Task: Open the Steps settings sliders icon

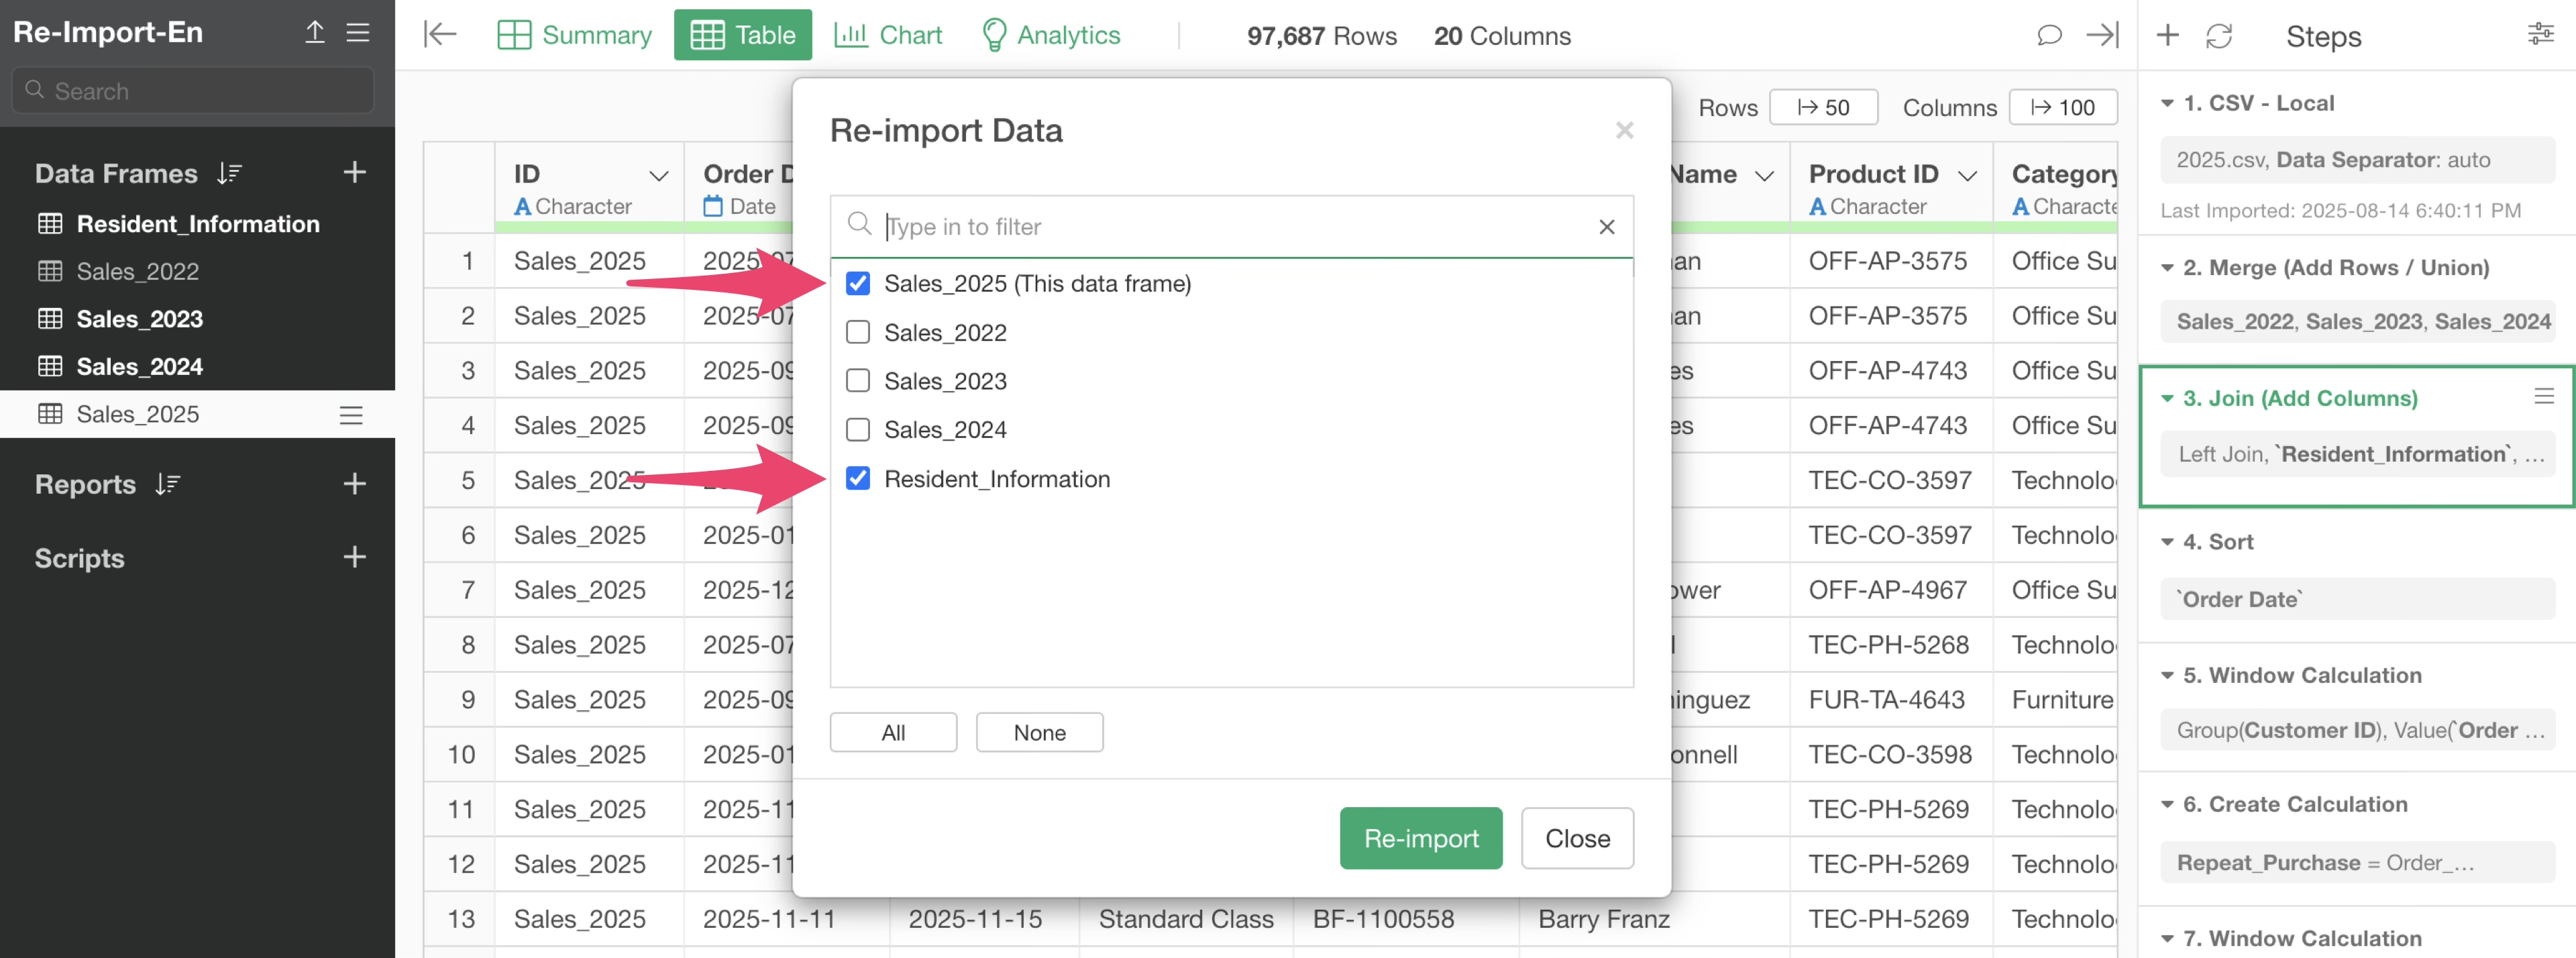Action: click(x=2540, y=35)
